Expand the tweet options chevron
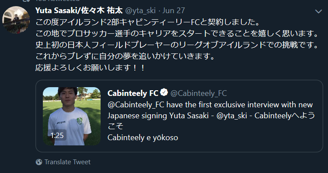This screenshot has height=173, width=328. tap(318, 11)
